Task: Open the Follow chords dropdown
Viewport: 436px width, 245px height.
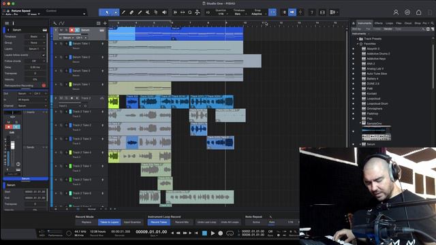Action: pyautogui.click(x=35, y=61)
